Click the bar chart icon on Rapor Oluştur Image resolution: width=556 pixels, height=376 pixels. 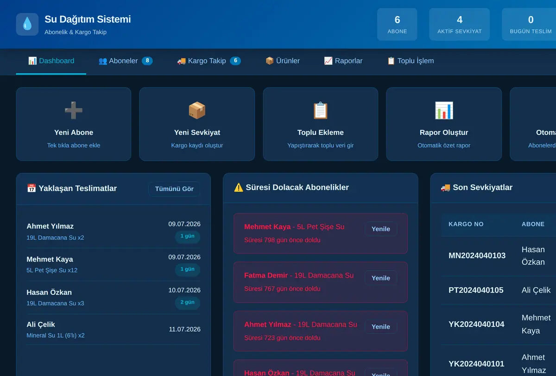pyautogui.click(x=444, y=110)
